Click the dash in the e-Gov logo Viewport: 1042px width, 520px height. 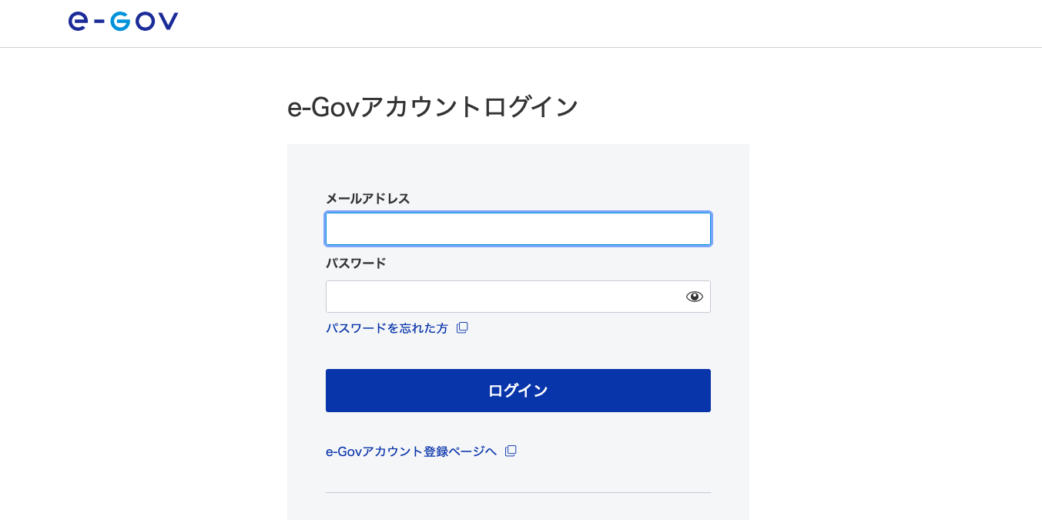point(99,22)
